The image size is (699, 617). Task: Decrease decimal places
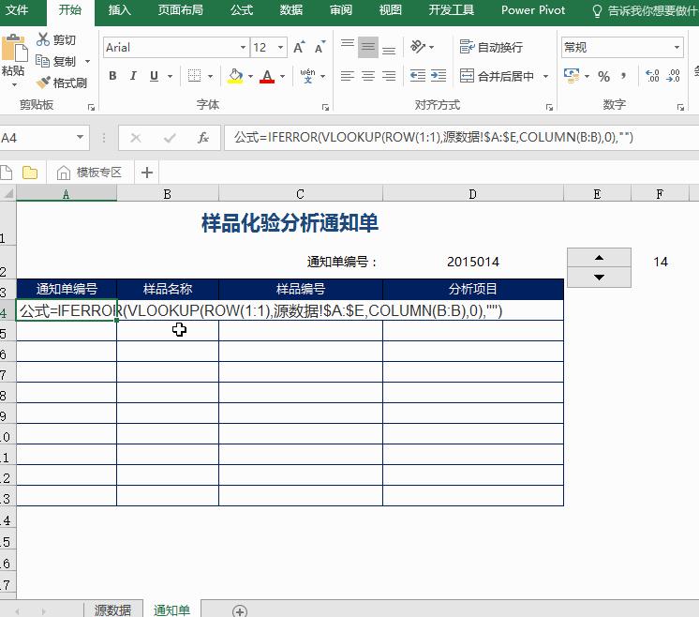[673, 76]
